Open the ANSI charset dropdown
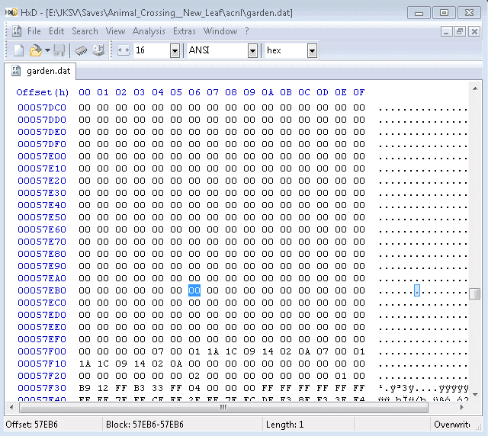The height and width of the screenshot is (436, 488). [252, 51]
